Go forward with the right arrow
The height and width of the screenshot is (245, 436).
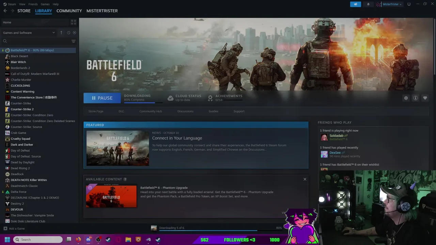[x=12, y=11]
